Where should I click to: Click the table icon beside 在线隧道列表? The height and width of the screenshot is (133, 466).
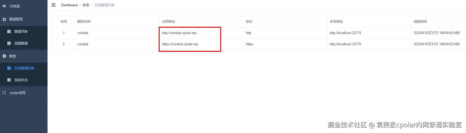pos(9,68)
